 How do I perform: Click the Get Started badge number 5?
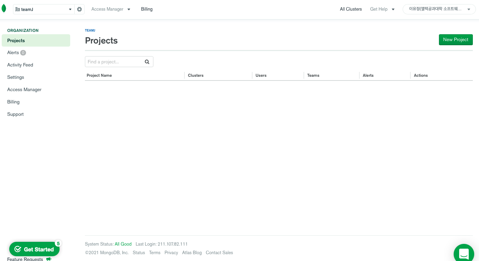(x=58, y=244)
